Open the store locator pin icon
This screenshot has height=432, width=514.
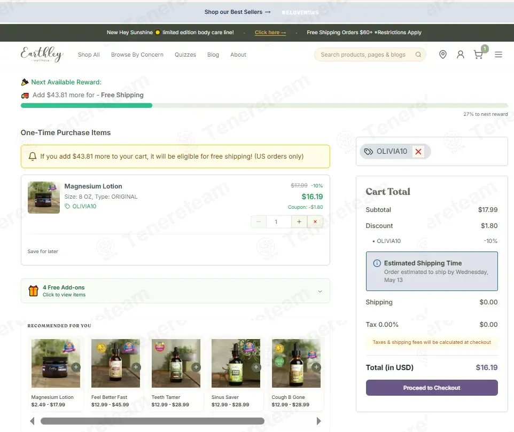tap(442, 54)
